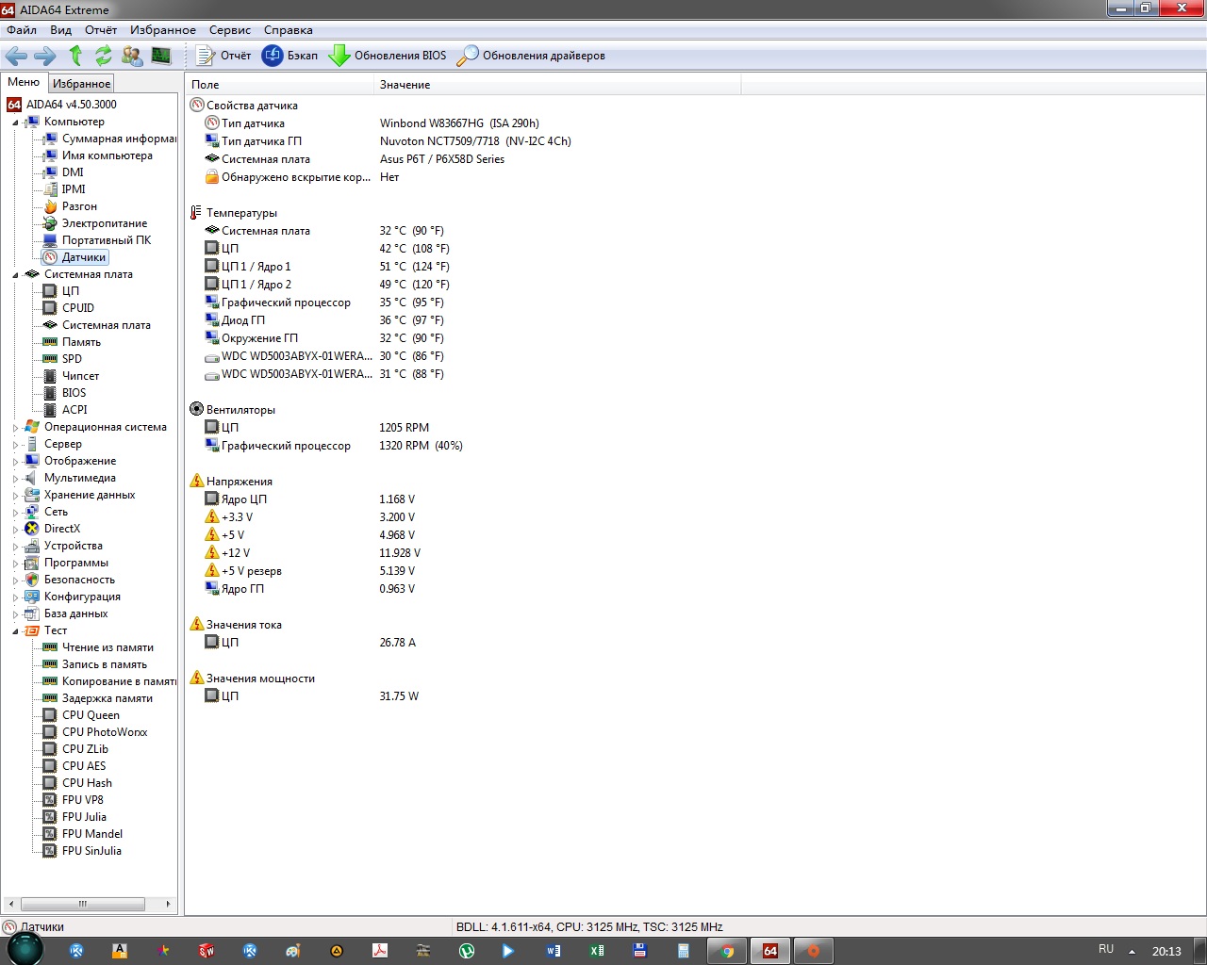
Task: Select the Датчики sensor icon in the tree
Action: pyautogui.click(x=51, y=257)
